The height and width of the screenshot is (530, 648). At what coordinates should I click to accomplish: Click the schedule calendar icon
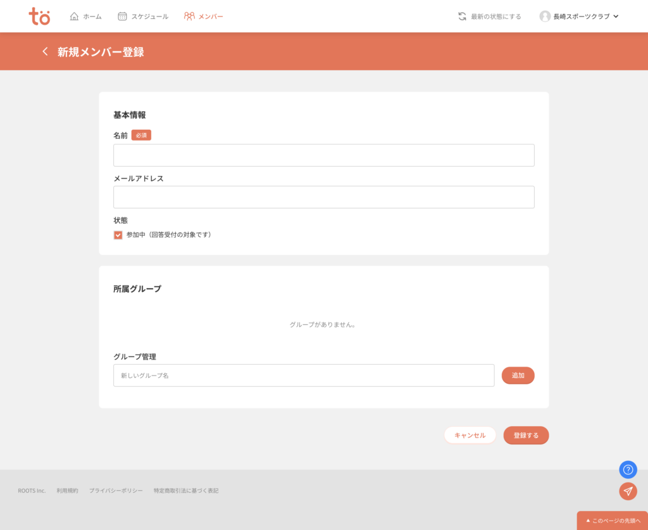122,16
